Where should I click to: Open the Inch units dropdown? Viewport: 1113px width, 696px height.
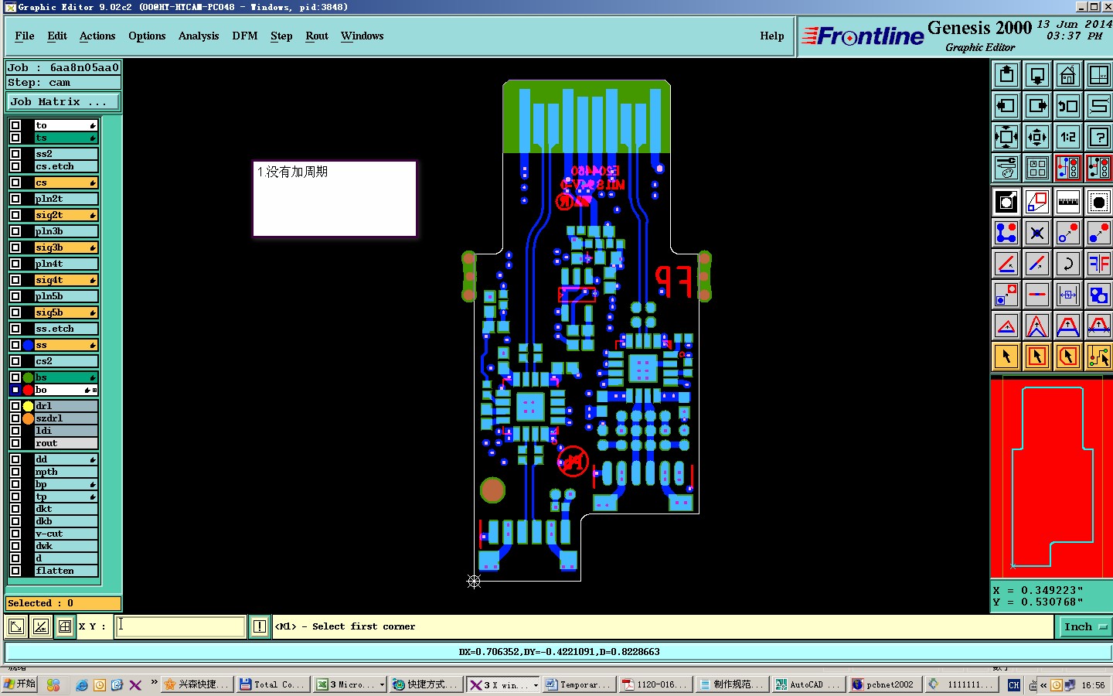click(1084, 627)
